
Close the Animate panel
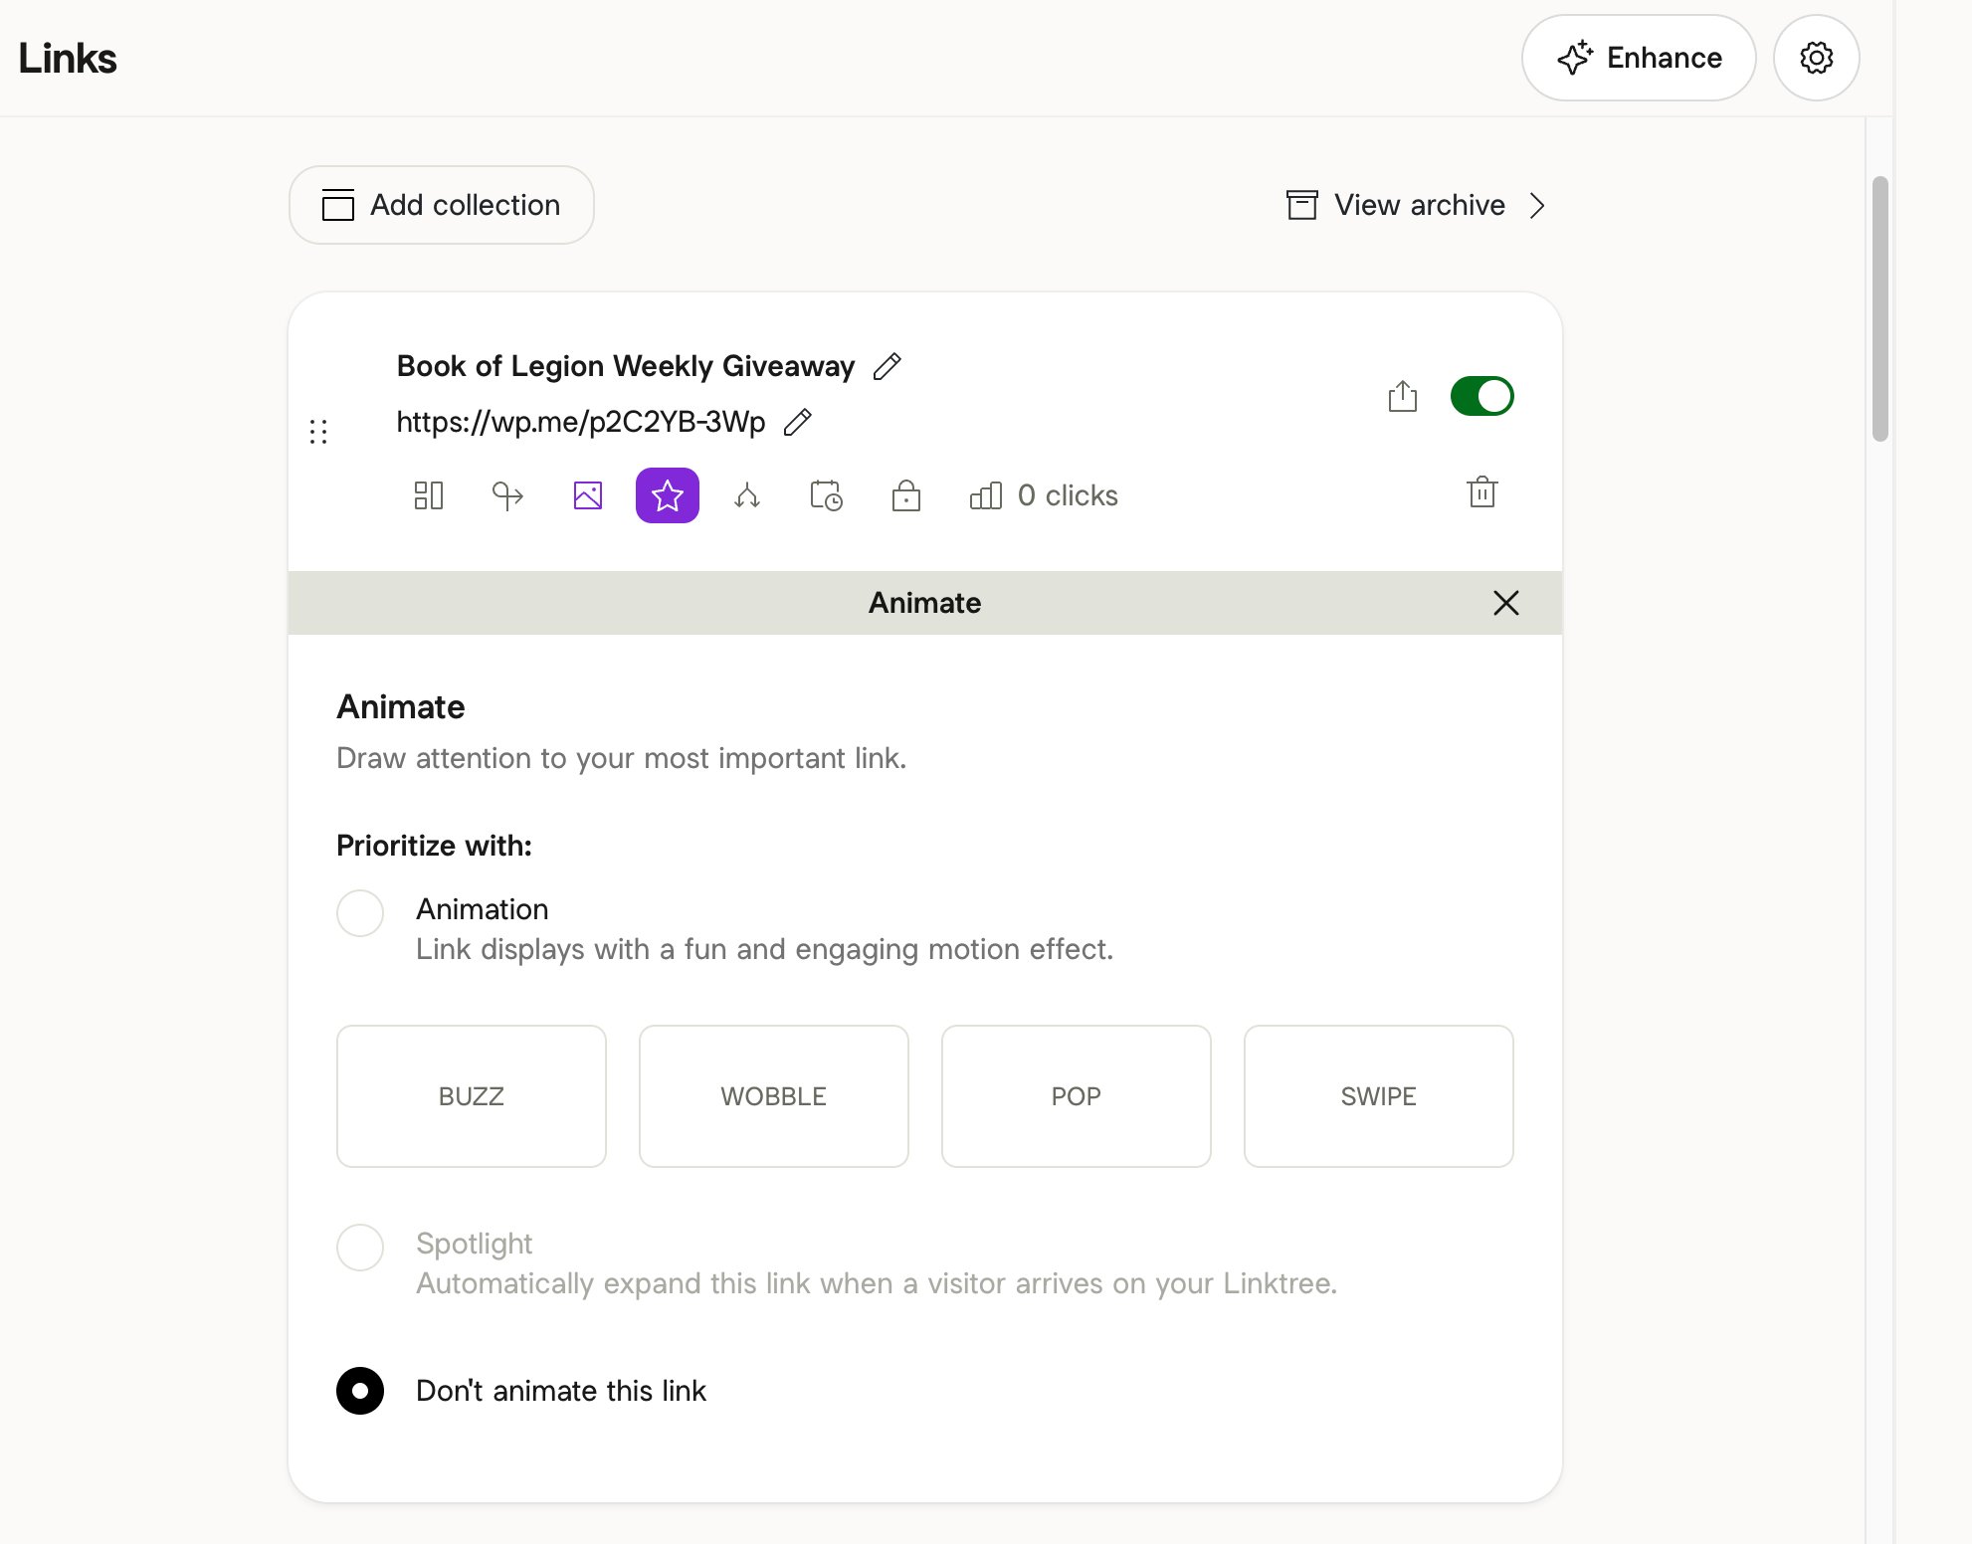click(1505, 603)
